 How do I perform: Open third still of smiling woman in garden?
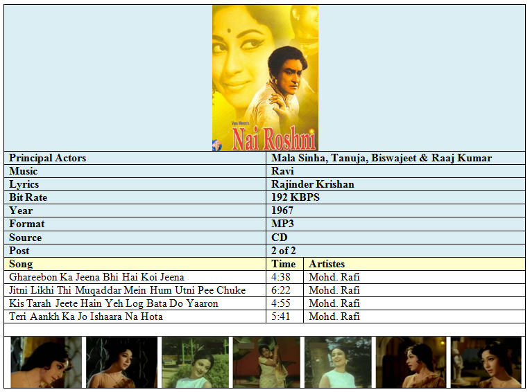[195, 362]
